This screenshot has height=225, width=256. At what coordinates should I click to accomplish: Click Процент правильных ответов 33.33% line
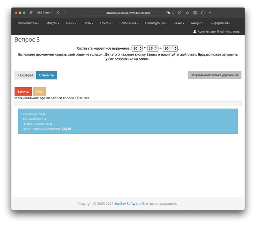point(46,129)
